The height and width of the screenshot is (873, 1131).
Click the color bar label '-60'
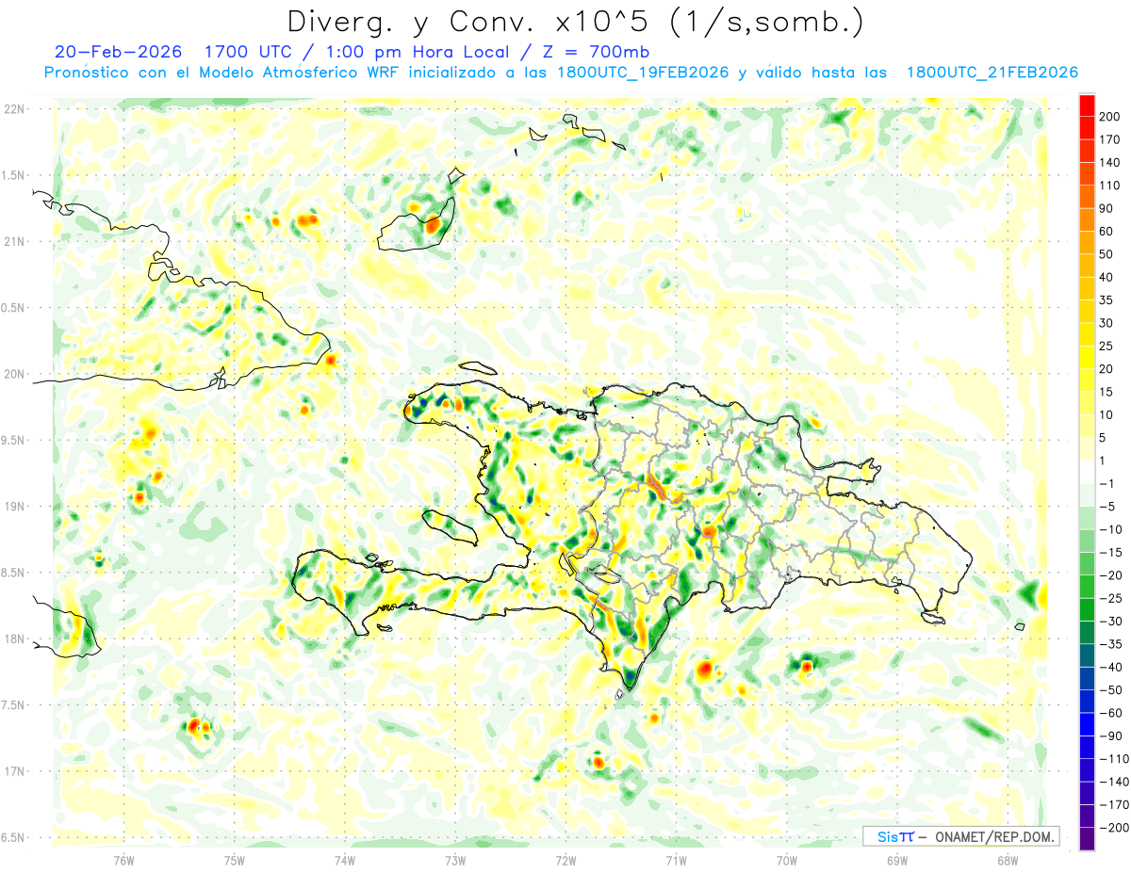[x=1109, y=713]
